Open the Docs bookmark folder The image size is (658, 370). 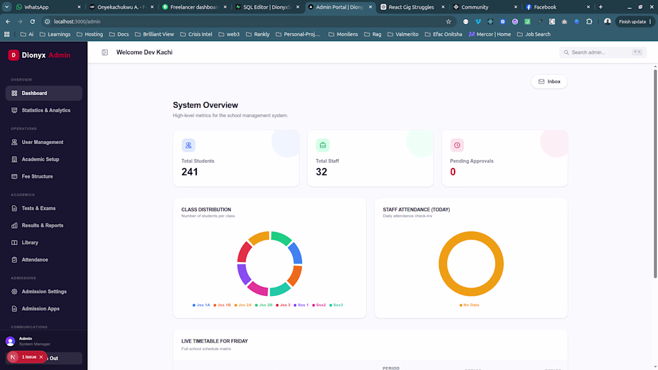119,35
